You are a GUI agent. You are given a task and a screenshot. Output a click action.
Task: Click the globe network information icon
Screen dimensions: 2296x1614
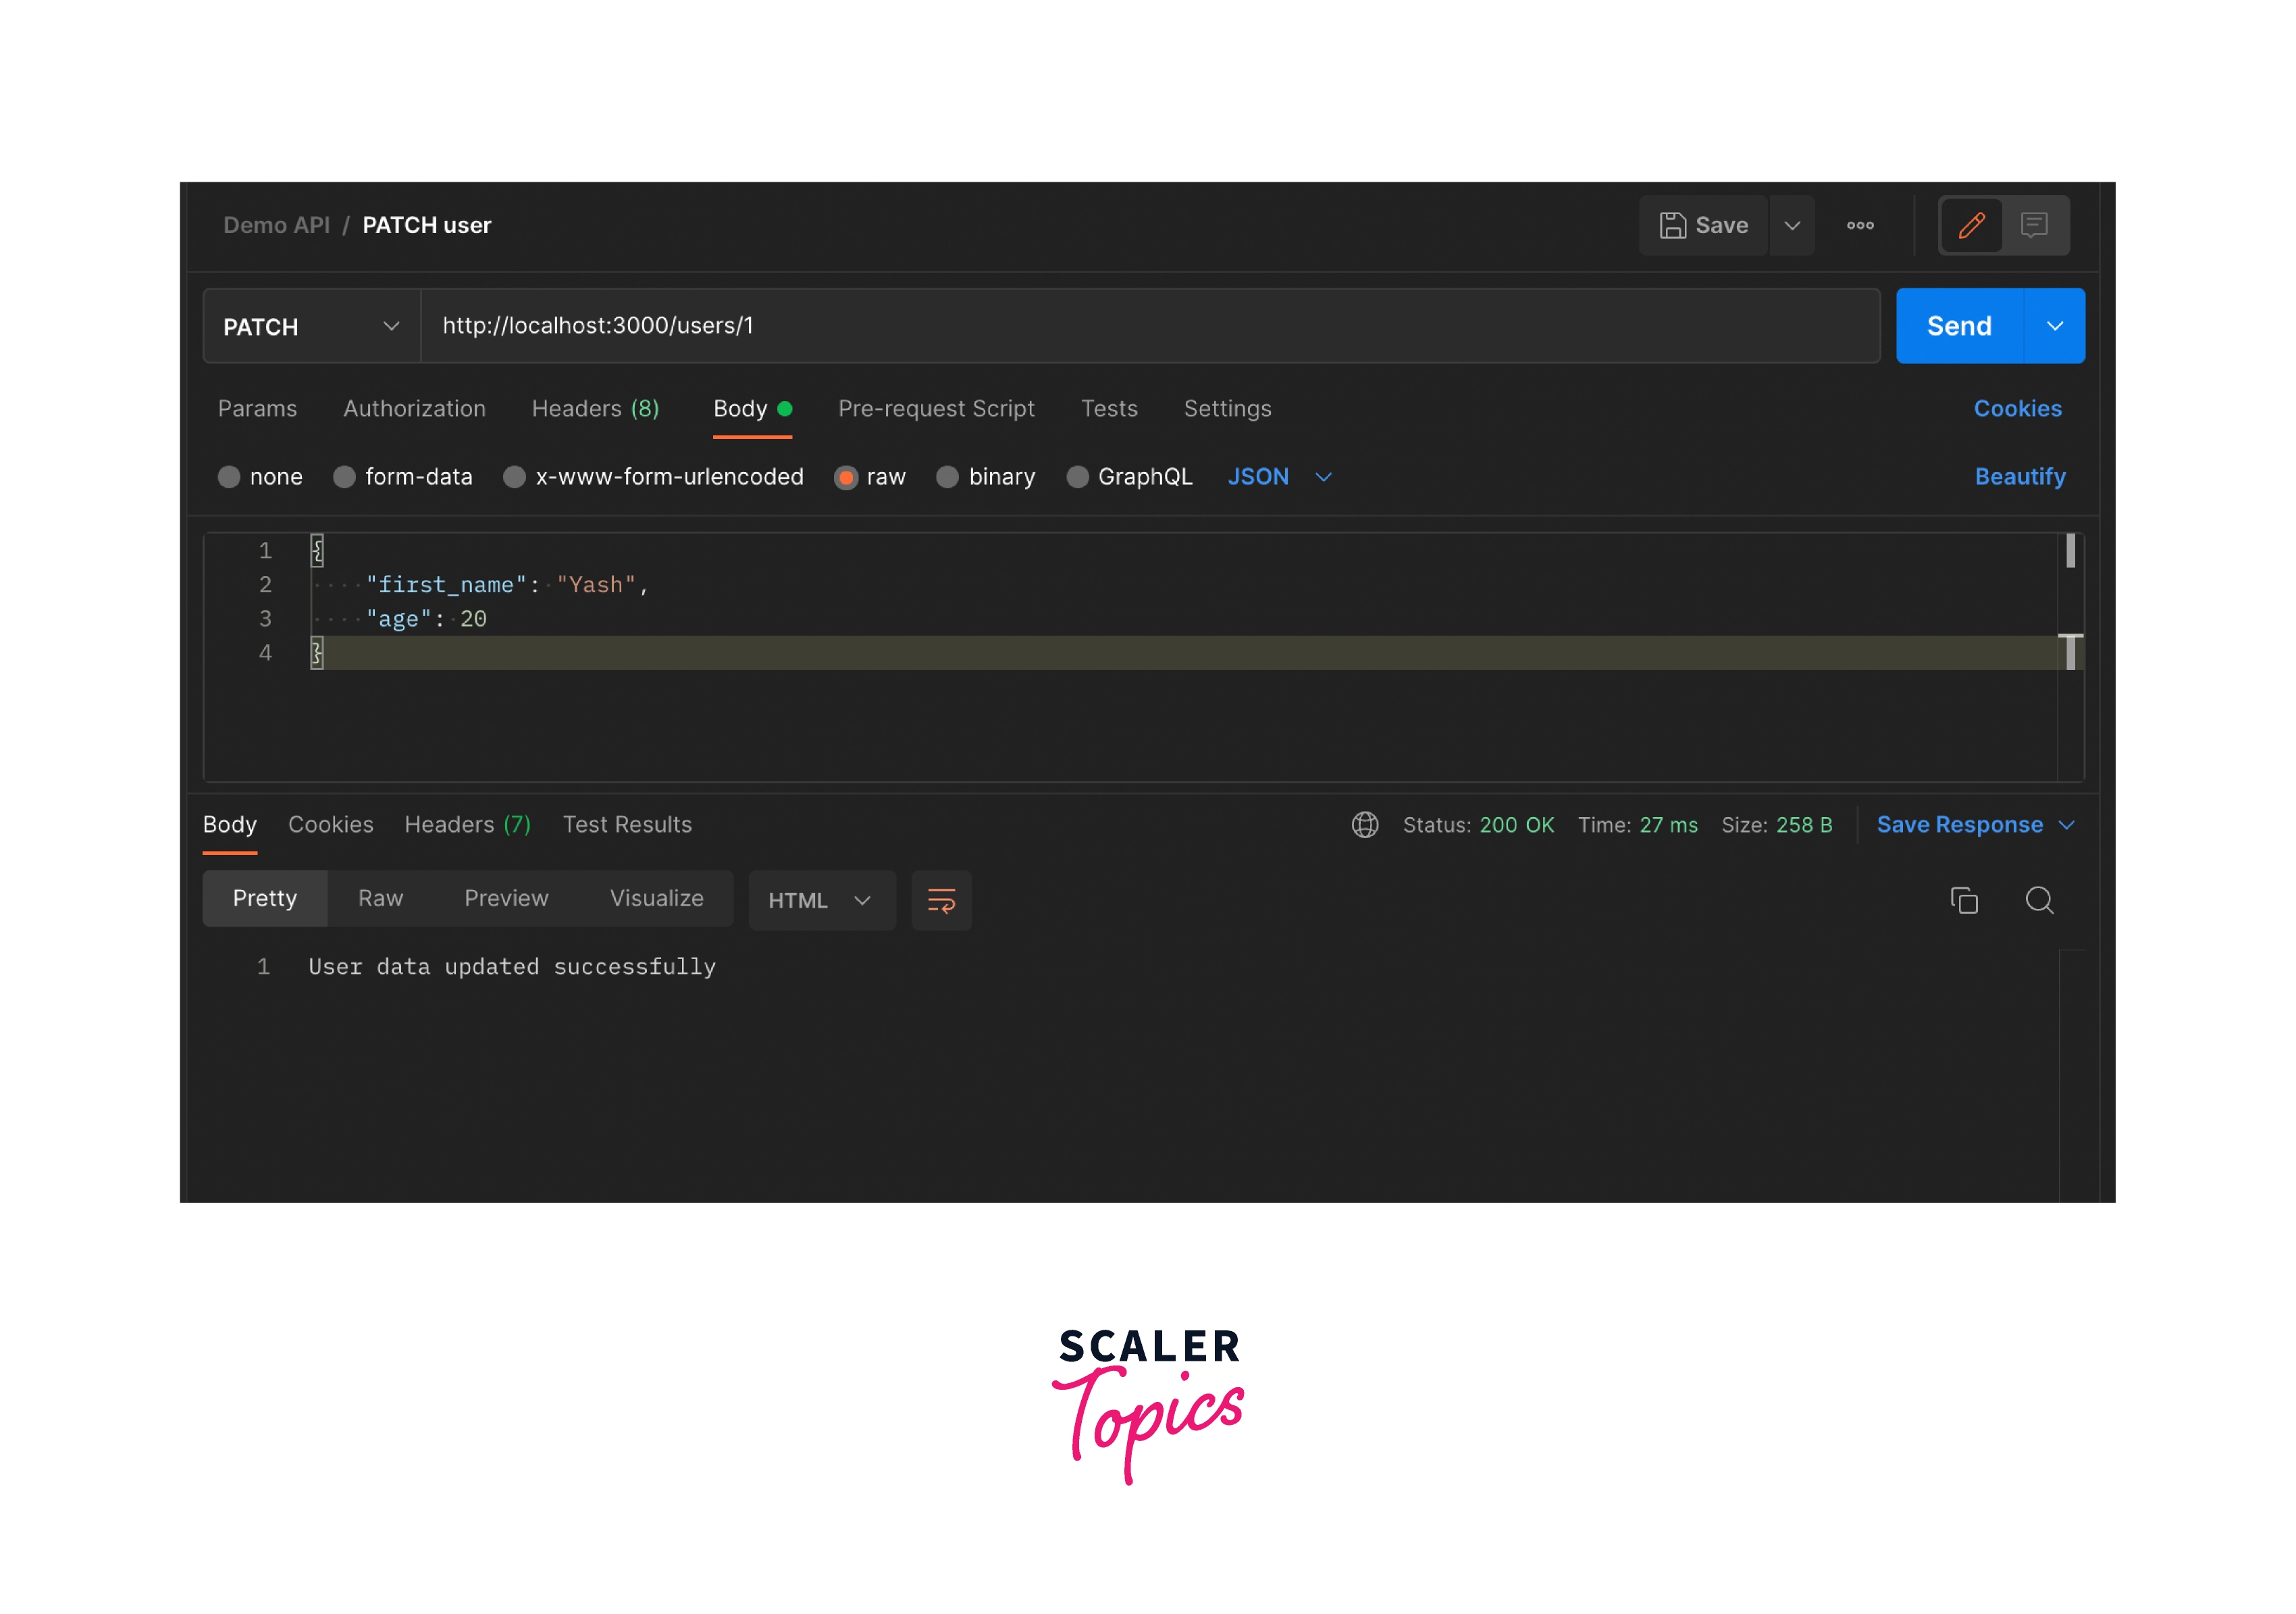pos(1365,824)
